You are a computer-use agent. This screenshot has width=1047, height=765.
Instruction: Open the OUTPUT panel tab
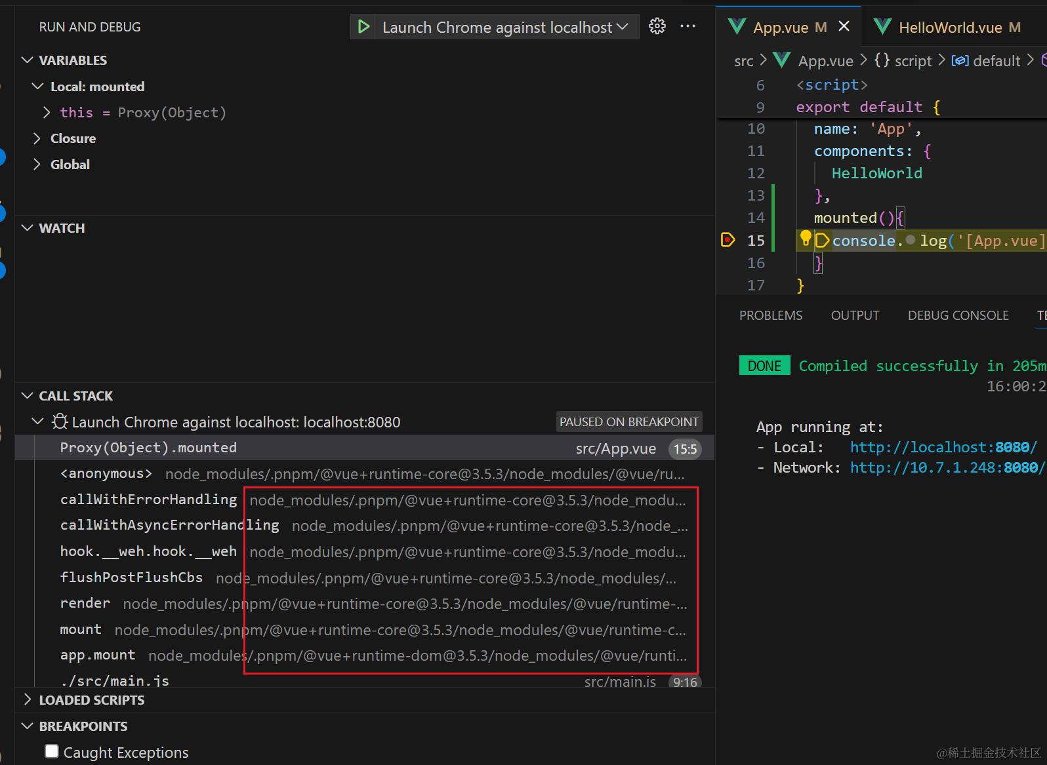pos(855,315)
